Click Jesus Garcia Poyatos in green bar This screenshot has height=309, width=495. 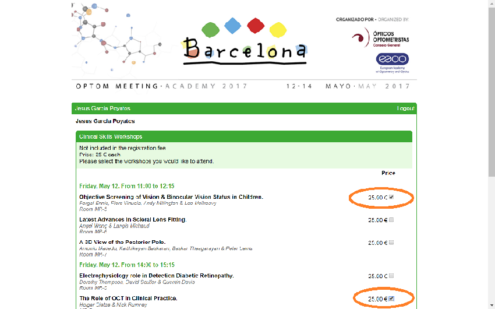point(102,108)
